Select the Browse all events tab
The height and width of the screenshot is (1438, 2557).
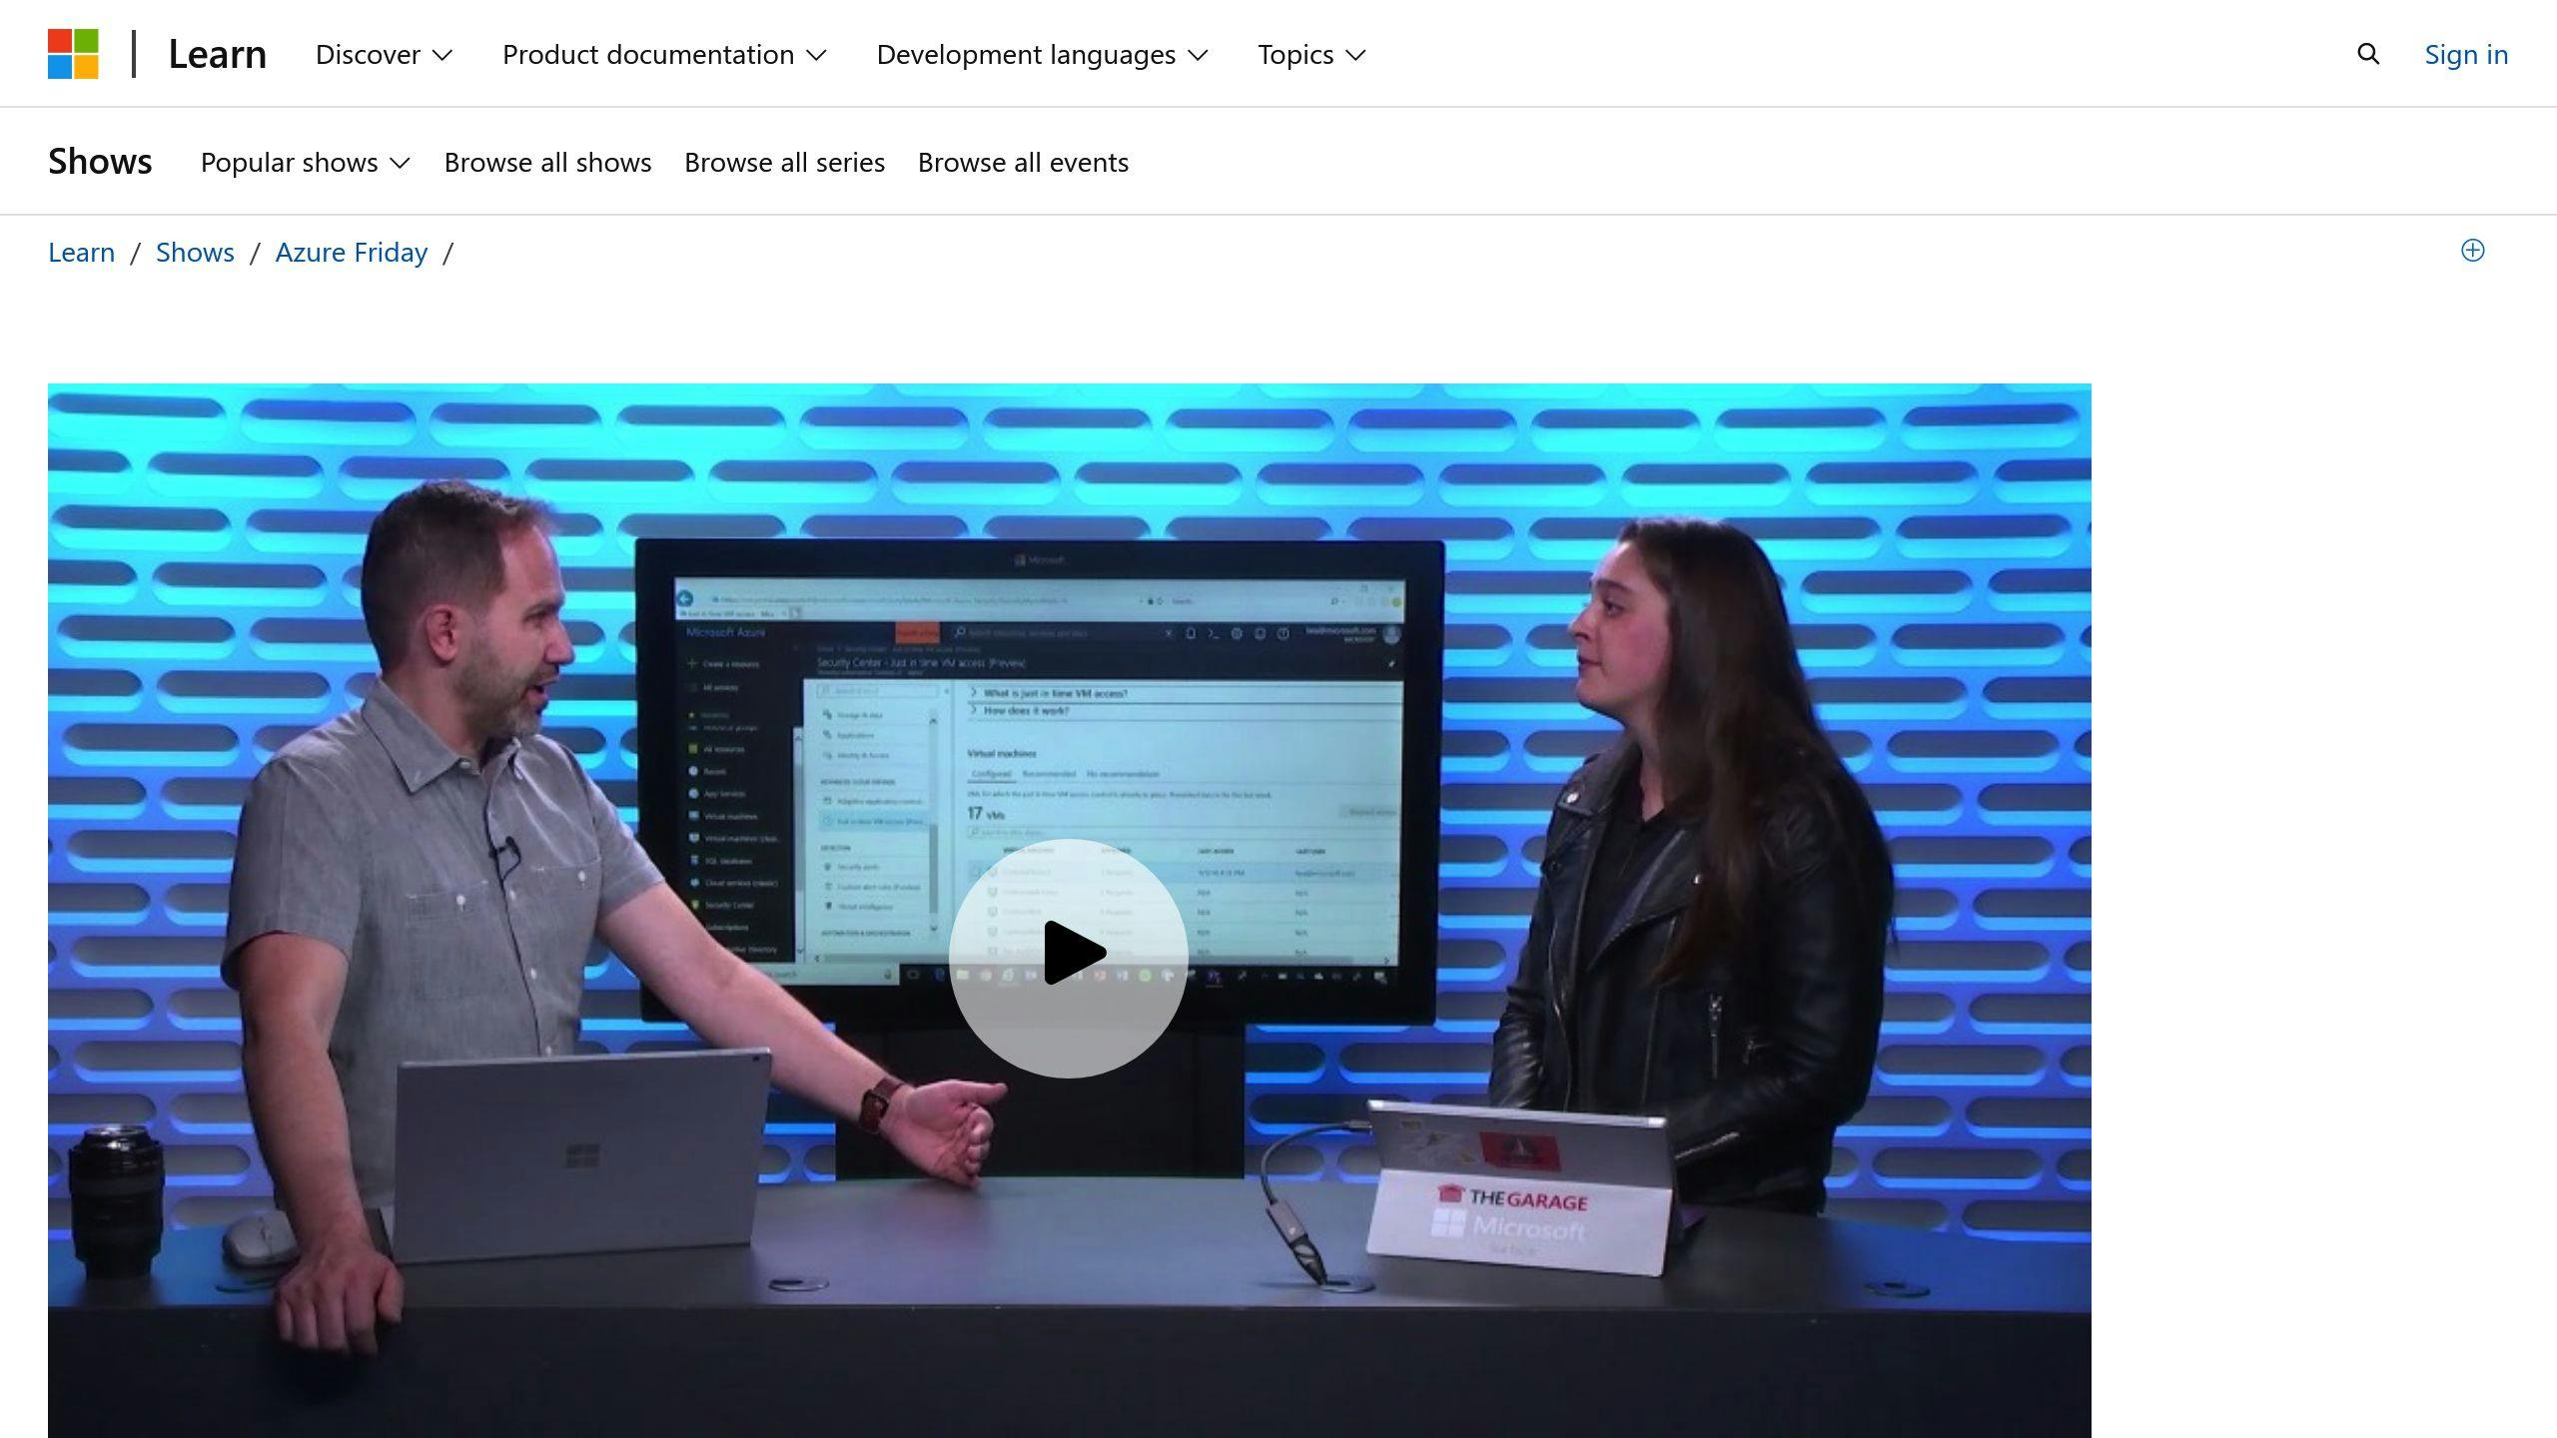[x=1022, y=160]
